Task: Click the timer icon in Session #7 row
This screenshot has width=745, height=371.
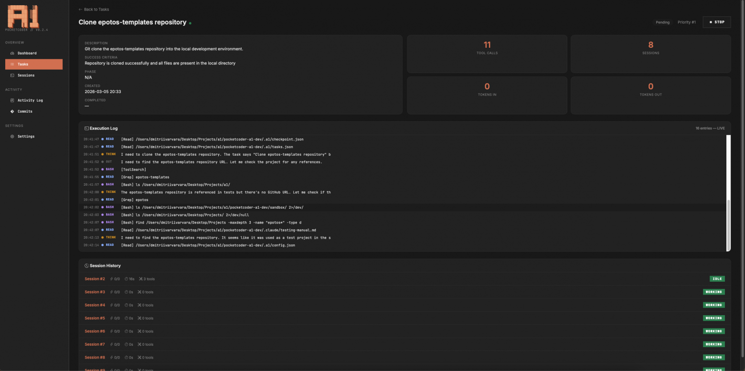Action: coord(126,344)
